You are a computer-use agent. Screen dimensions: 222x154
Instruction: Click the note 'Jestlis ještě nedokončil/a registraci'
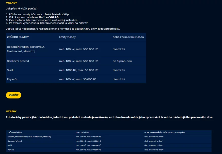[63, 29]
